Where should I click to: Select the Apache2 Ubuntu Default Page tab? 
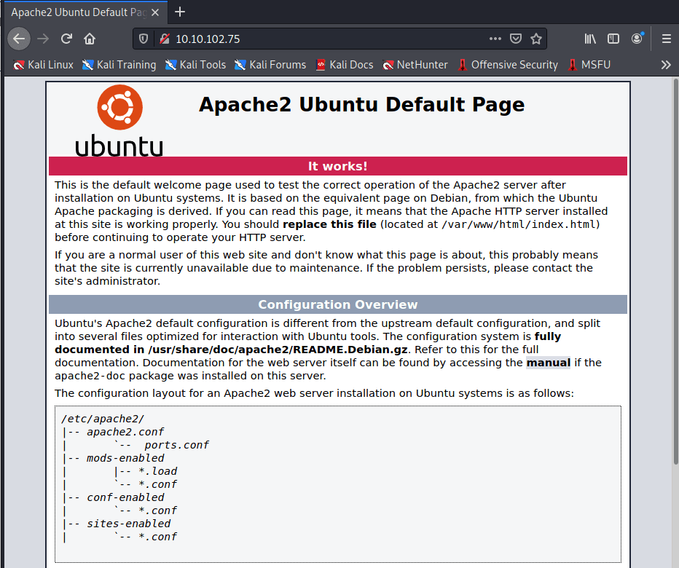76,12
